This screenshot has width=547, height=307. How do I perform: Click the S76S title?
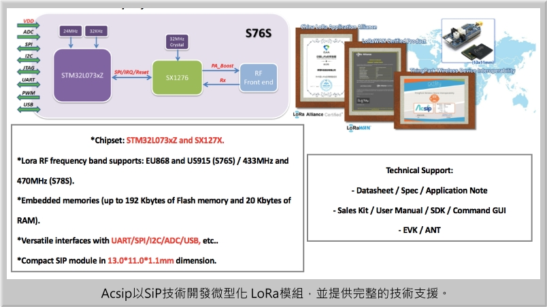(259, 33)
